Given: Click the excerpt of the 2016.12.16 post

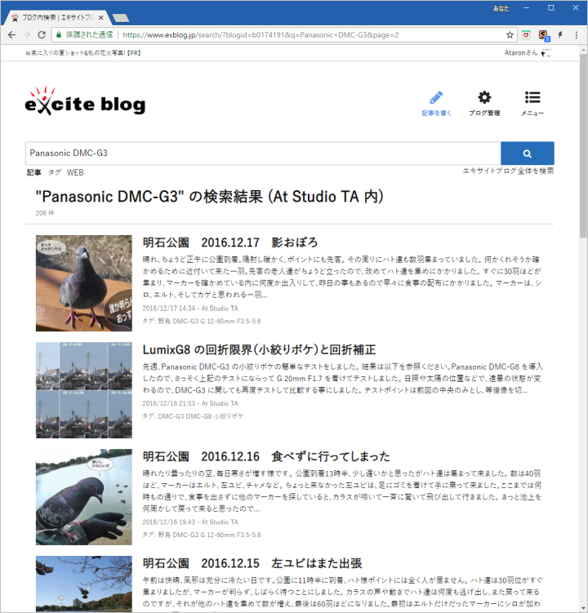Looking at the screenshot, I should pos(342,491).
